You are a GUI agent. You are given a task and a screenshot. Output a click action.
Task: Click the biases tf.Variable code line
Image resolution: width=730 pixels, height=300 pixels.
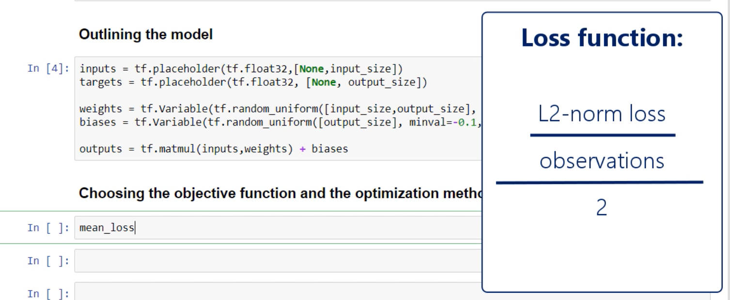pos(276,122)
